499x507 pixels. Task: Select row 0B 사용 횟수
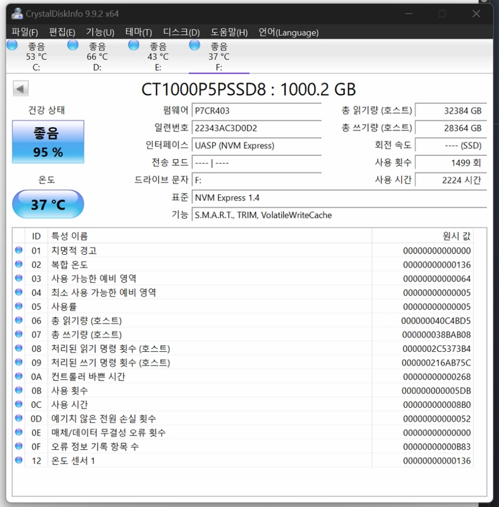pyautogui.click(x=243, y=391)
